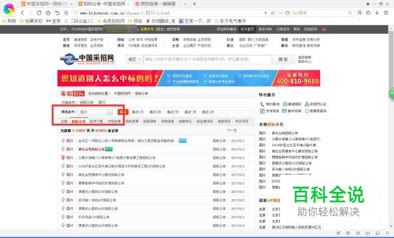Open the 在线翻译 bookmark
Viewport: 394px width, 238px height.
(161, 21)
